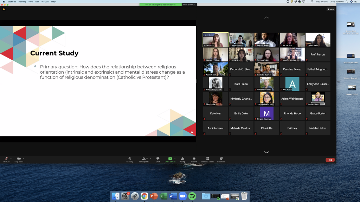Open the View Options dropdown

[189, 5]
